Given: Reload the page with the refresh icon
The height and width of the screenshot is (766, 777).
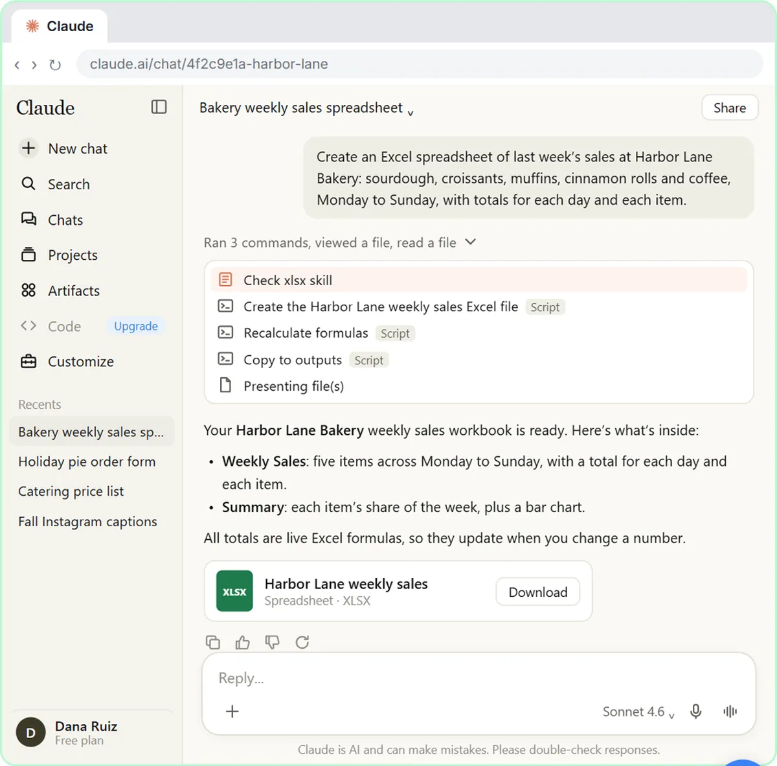Looking at the screenshot, I should 55,64.
